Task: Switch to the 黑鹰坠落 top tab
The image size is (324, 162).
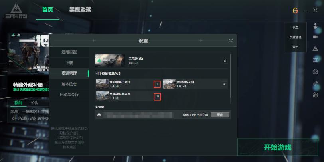Action: point(80,10)
